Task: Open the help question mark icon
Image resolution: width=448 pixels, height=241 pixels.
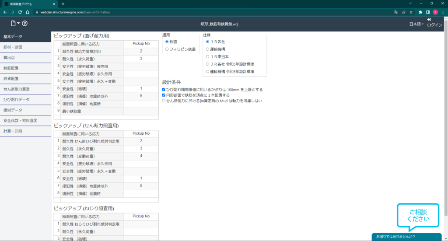Action: 25,24
